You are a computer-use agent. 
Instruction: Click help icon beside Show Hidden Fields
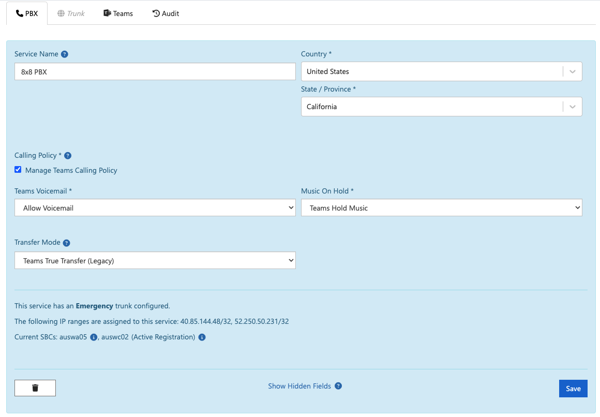338,386
